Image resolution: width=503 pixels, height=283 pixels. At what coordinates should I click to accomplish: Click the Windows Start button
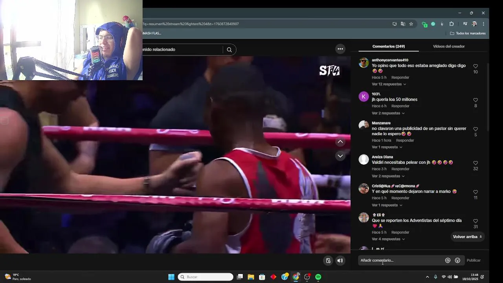click(x=171, y=277)
